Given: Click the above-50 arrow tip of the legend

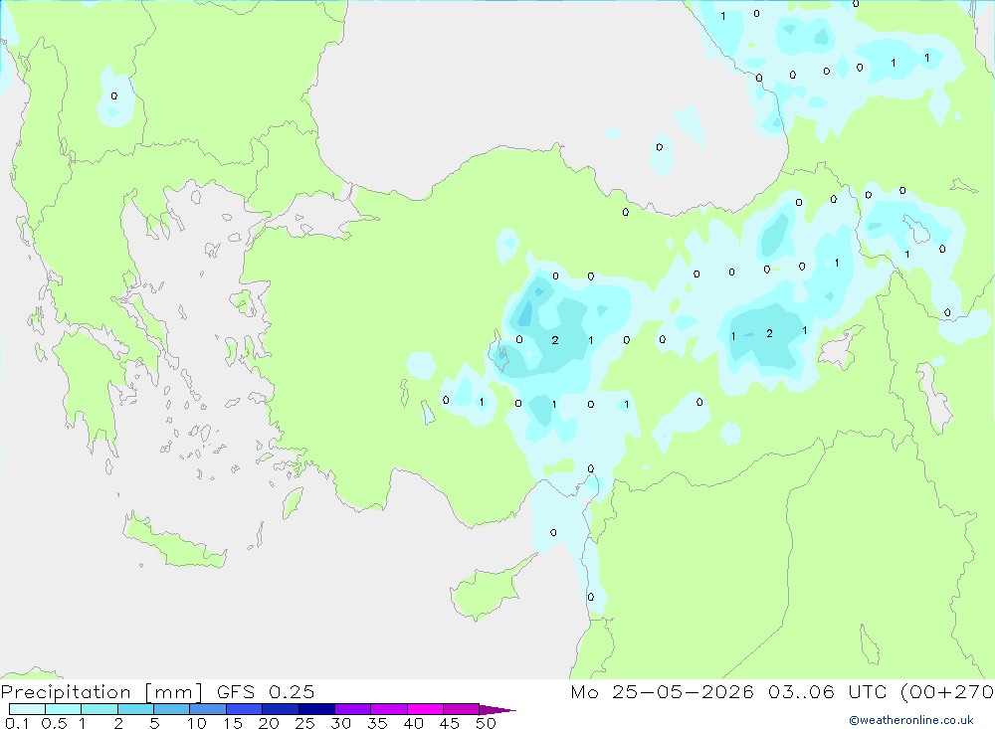Looking at the screenshot, I should coord(497,709).
